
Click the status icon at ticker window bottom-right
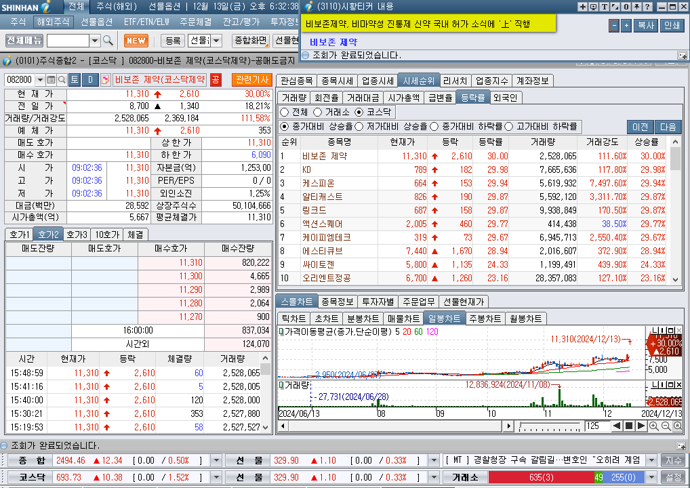coord(682,56)
